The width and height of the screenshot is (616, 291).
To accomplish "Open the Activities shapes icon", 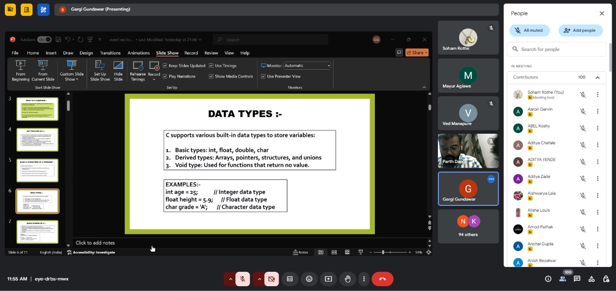I will [591, 279].
